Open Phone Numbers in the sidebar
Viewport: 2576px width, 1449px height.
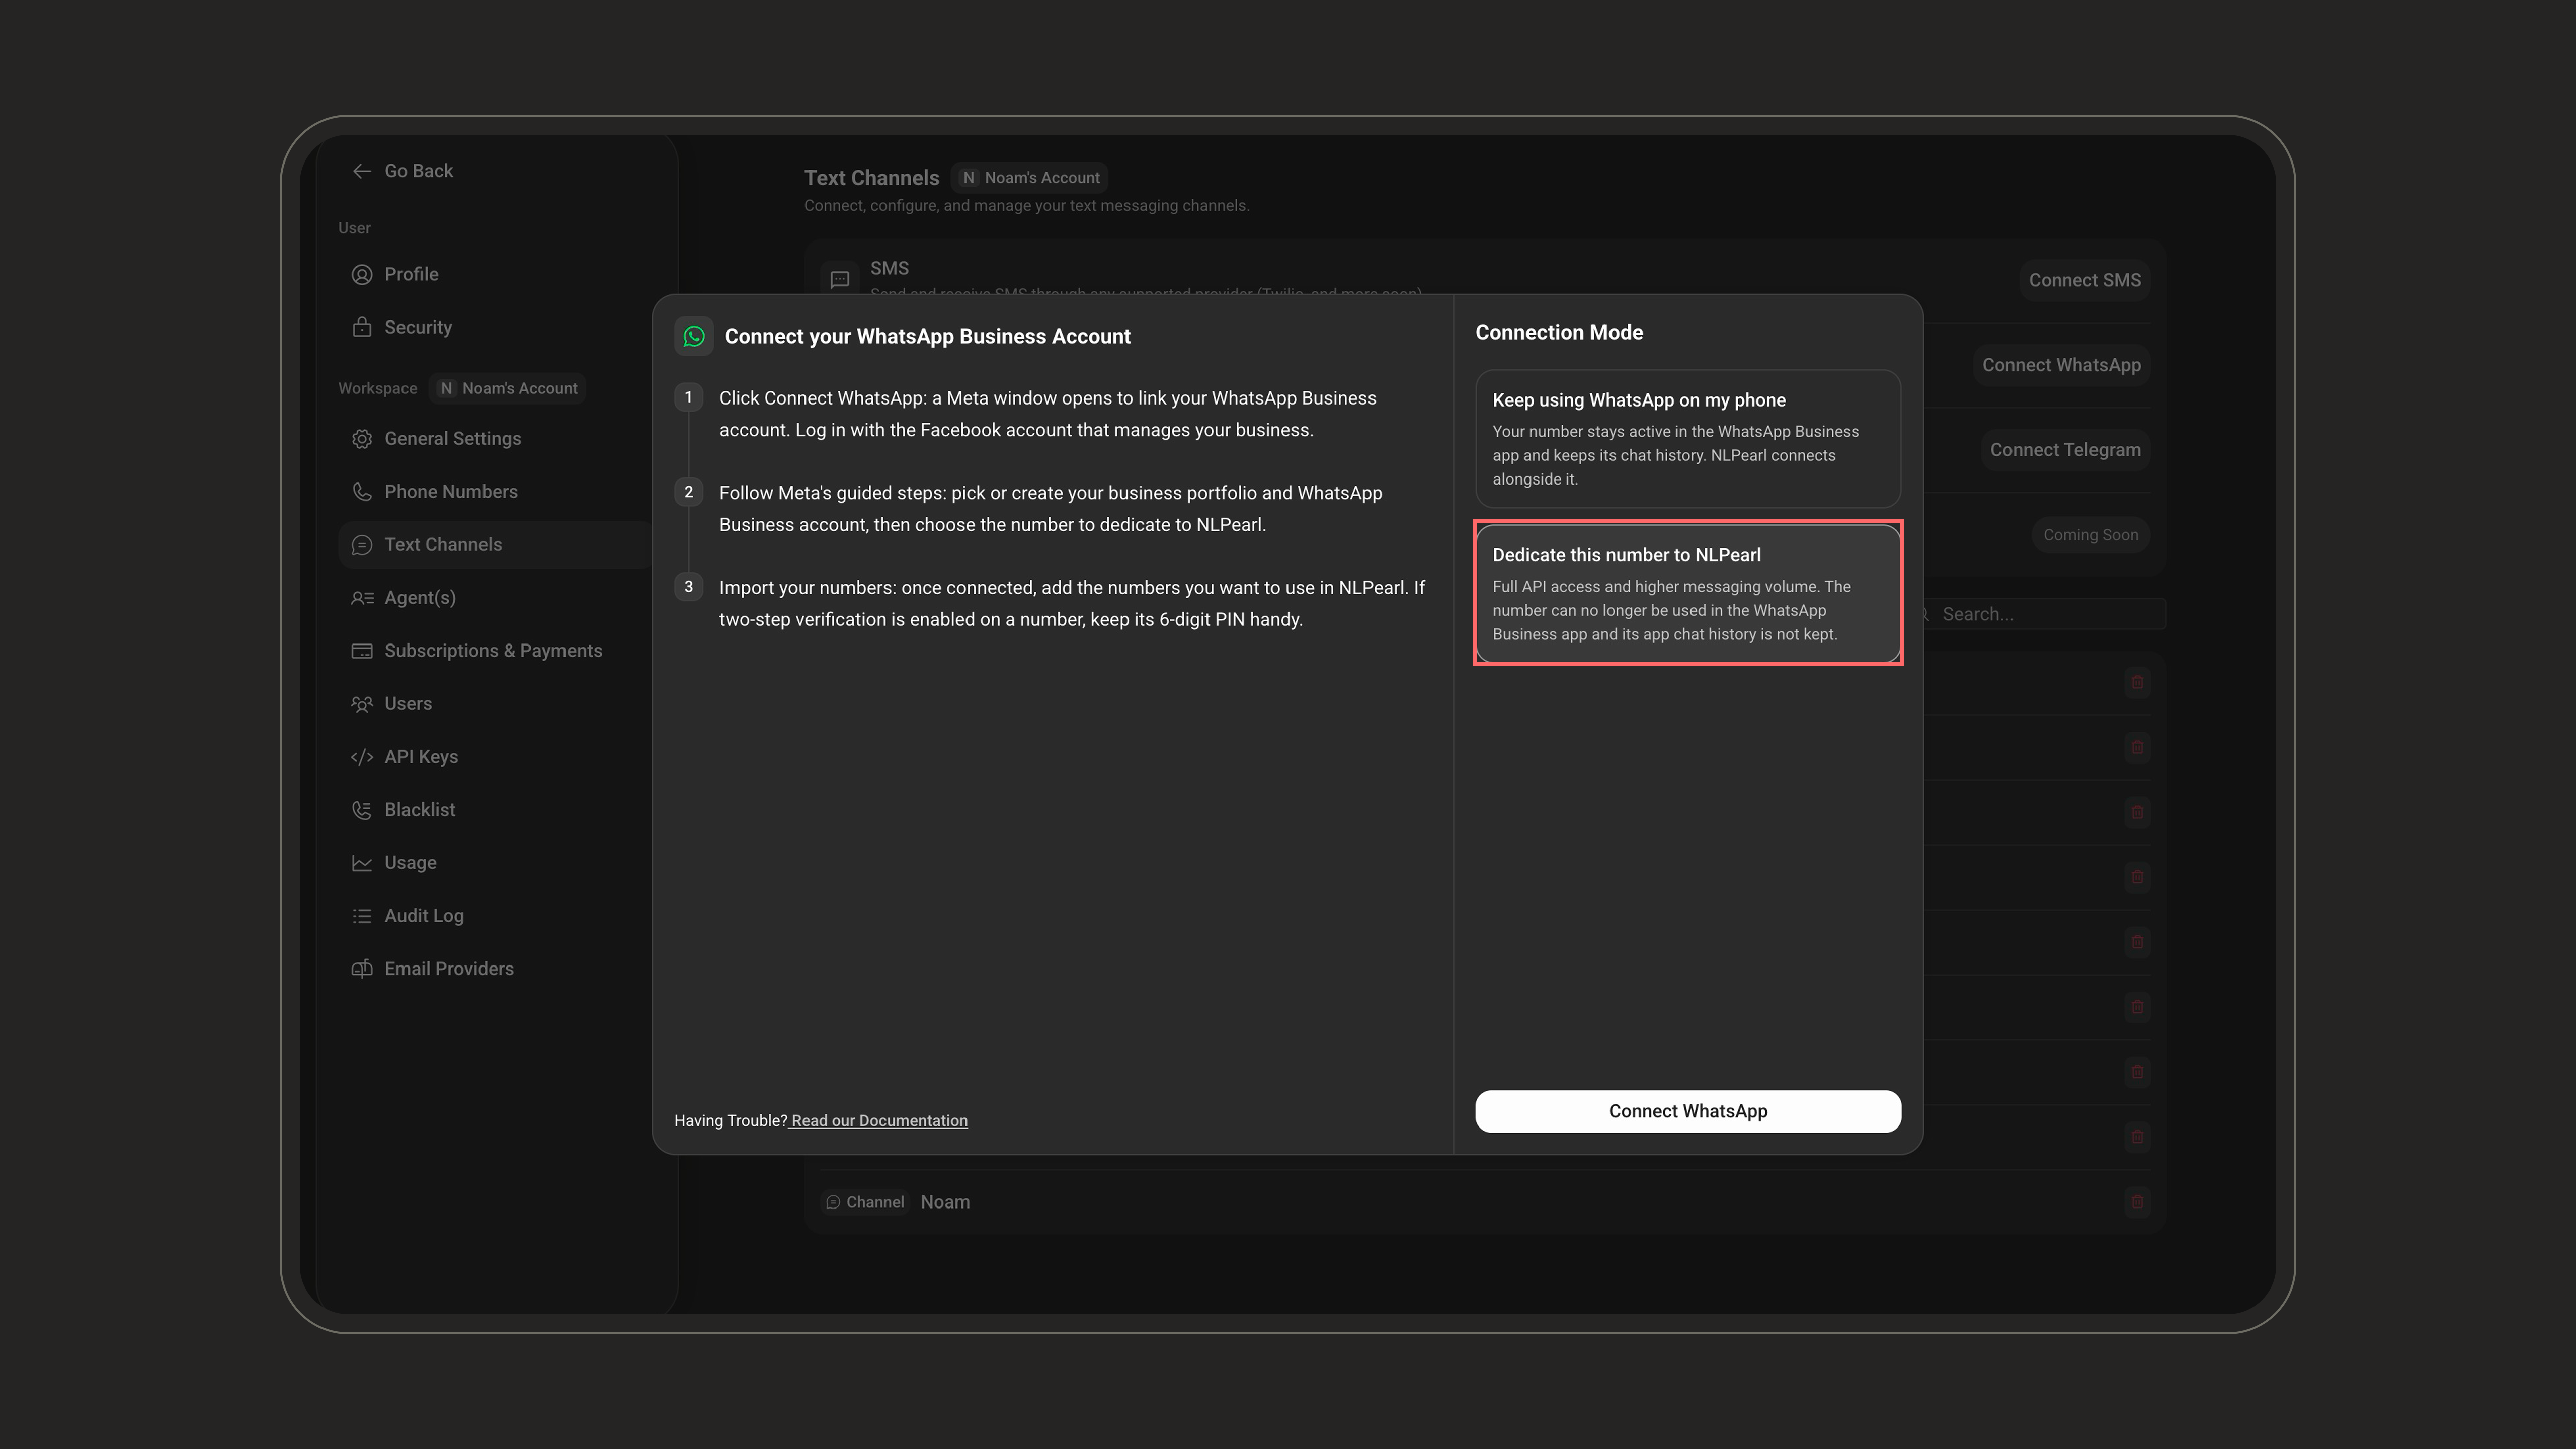(495, 492)
